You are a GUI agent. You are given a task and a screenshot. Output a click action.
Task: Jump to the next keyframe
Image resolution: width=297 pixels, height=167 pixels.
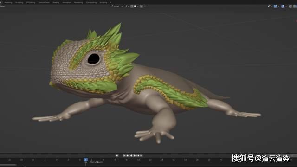coord(138,156)
